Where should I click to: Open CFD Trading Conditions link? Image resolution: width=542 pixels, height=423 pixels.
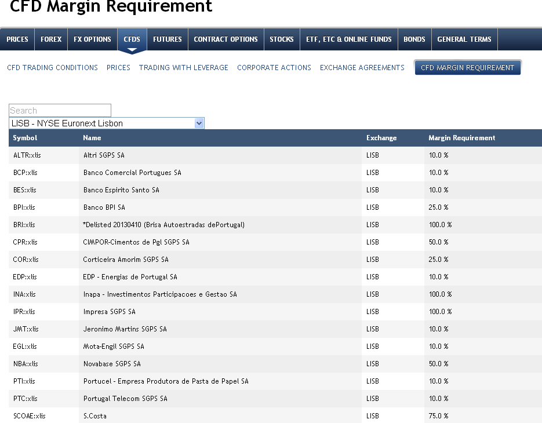tap(52, 68)
